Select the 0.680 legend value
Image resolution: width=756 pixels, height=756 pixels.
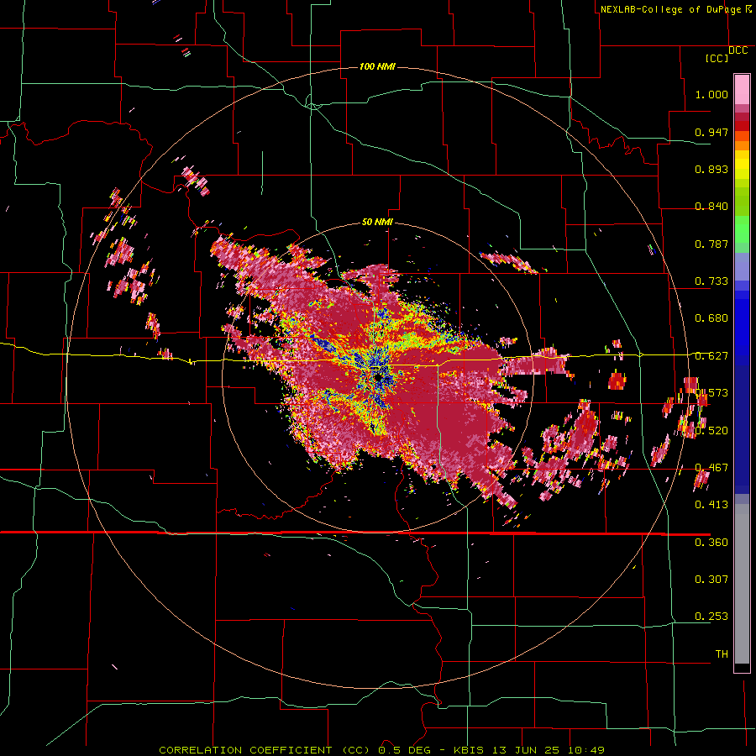click(711, 318)
